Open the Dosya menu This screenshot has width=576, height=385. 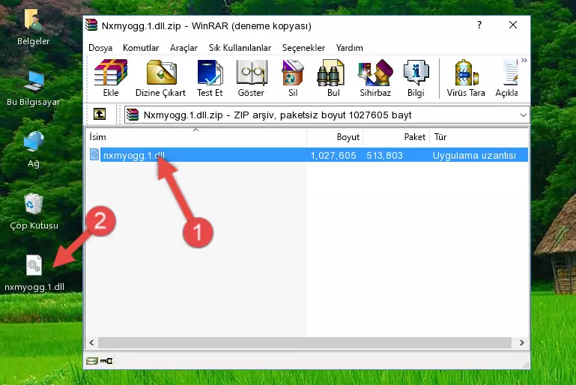point(100,48)
